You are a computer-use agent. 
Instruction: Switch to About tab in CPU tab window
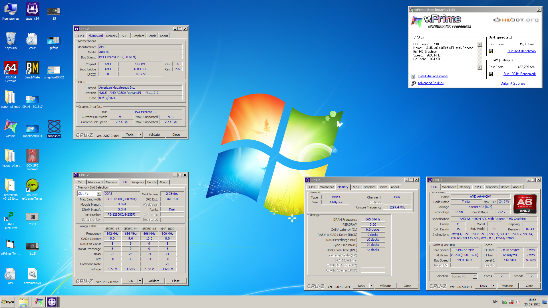[517, 187]
